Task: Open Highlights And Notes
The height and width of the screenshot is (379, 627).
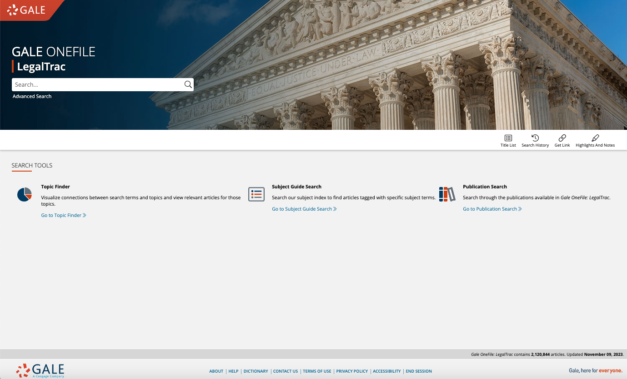Action: (x=595, y=141)
